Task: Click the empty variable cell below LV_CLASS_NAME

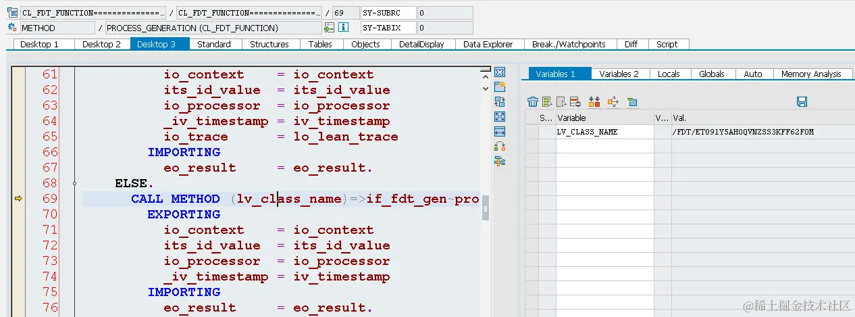Action: click(604, 146)
